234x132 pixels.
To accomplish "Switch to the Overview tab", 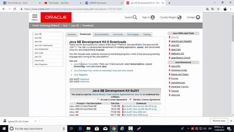I will [72, 34].
